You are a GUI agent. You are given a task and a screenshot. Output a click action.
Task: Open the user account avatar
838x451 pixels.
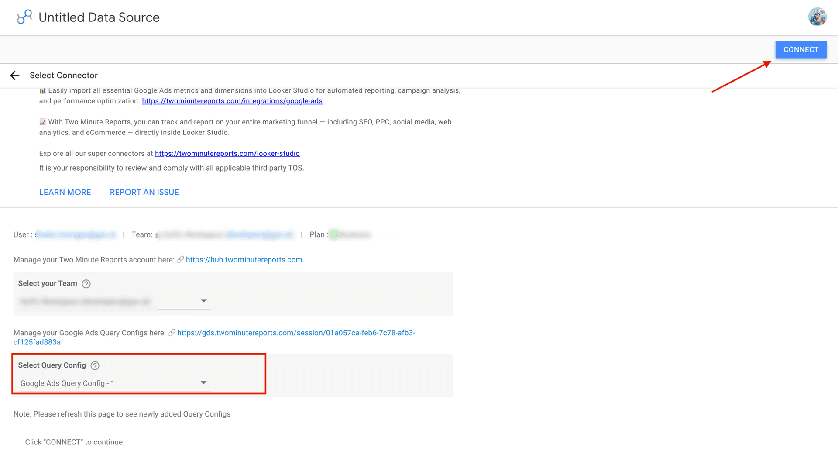[817, 17]
